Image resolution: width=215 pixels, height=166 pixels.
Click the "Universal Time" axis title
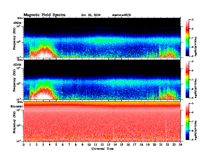pyautogui.click(x=103, y=149)
